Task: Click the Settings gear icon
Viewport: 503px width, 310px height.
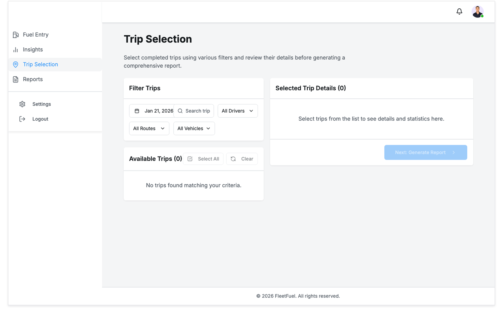Action: click(22, 104)
